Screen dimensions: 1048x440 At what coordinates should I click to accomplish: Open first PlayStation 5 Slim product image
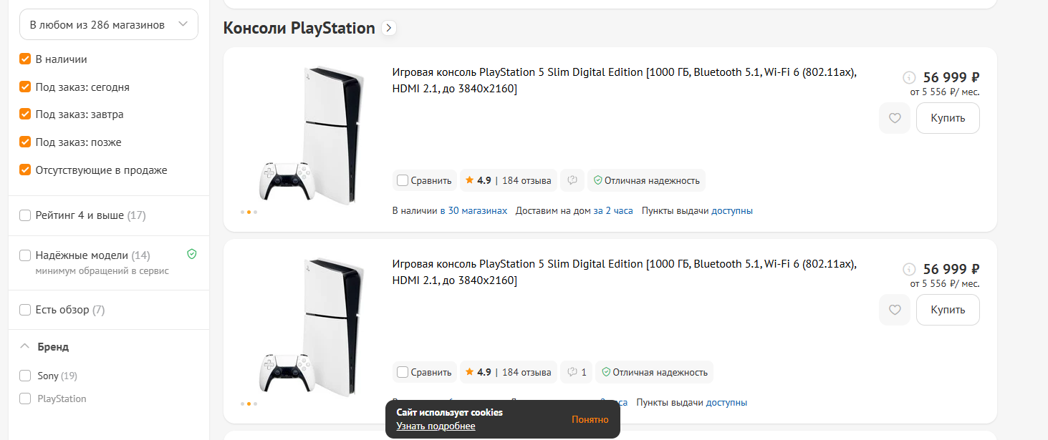click(x=308, y=136)
